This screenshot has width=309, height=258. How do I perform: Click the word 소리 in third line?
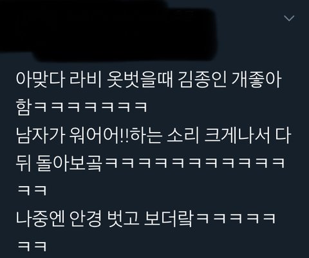pyautogui.click(x=183, y=136)
